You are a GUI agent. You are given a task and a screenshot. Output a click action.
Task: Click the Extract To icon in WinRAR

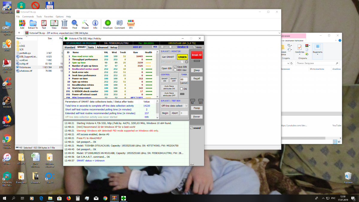(33, 24)
